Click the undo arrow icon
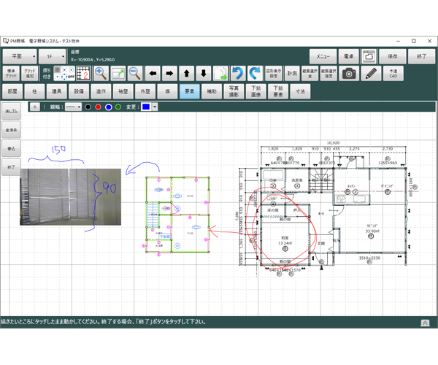Viewport: 438px width, 365px height. point(237,73)
